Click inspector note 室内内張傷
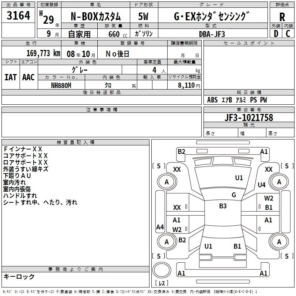Image resolution: width=296 pixels, height=296 pixels. click(17, 189)
